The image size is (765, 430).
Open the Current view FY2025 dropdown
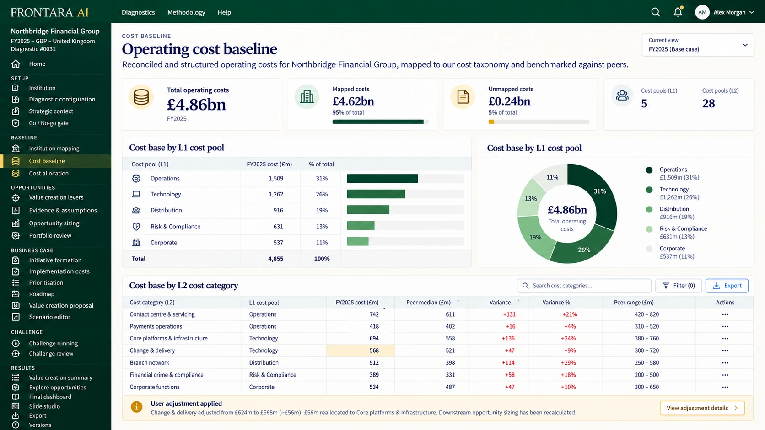coord(698,45)
